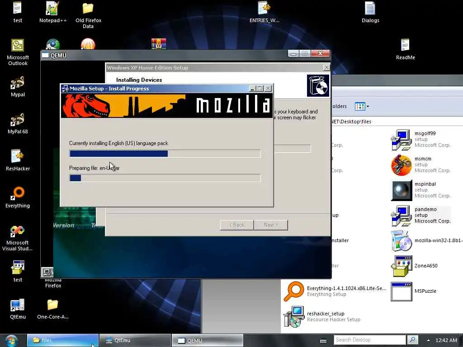Select MSPuzzle file icon
Viewport: 463px width, 347px height.
pos(413,291)
